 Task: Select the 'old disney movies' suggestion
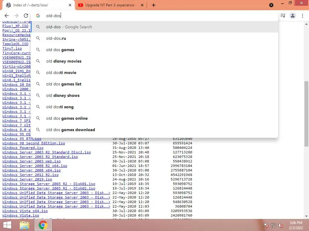[155, 61]
